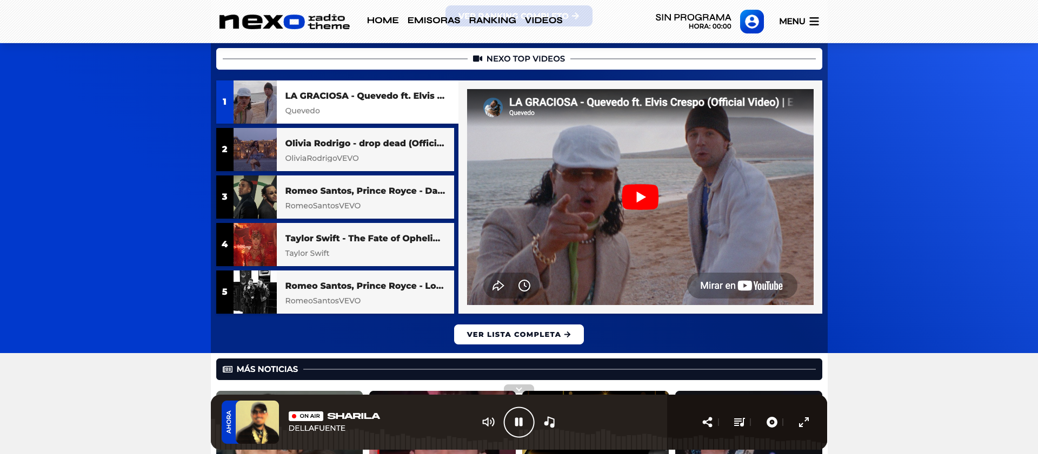Image resolution: width=1038 pixels, height=454 pixels.
Task: Play the YouTube video with red play button
Action: click(640, 197)
